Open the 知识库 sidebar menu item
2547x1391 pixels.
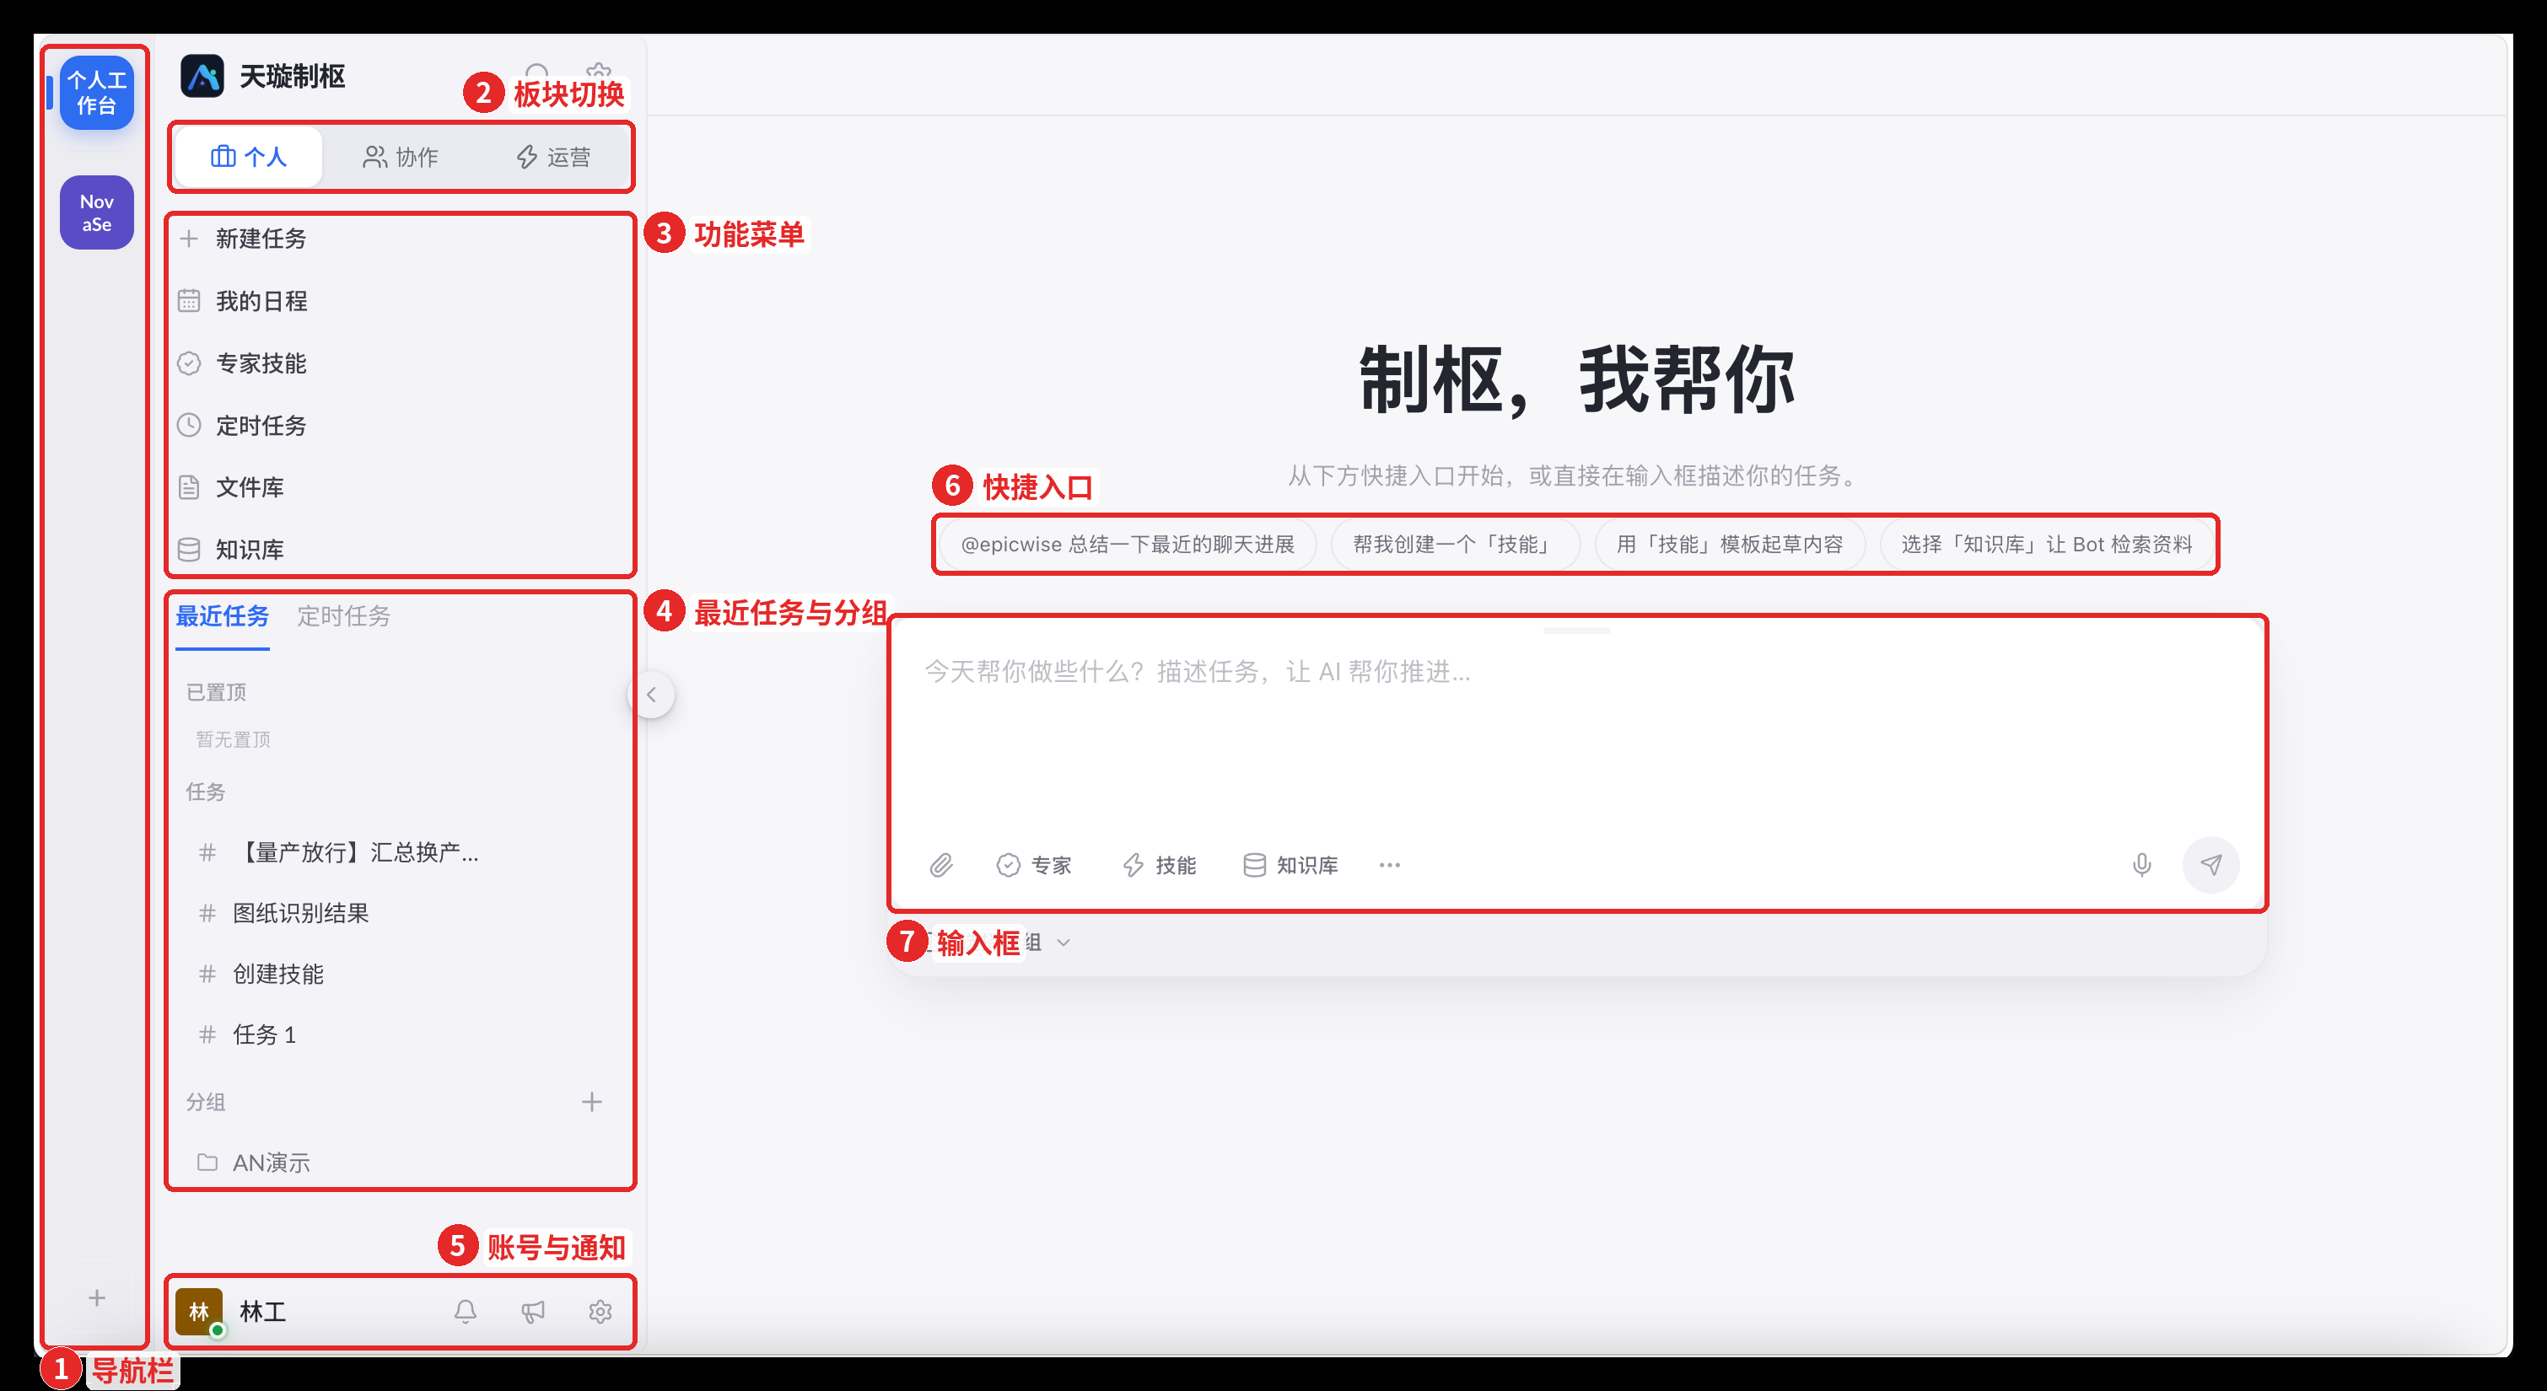point(400,549)
